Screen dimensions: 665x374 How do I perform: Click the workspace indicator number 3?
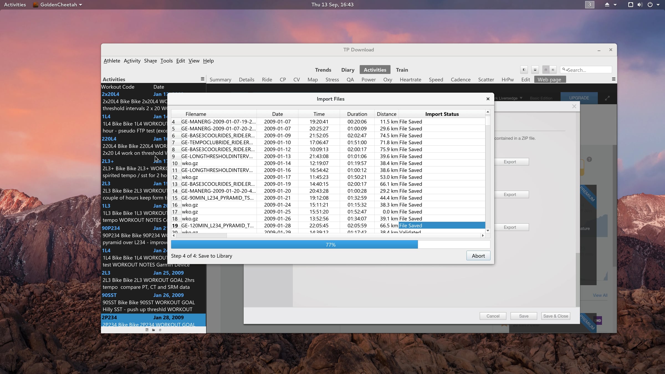point(589,4)
